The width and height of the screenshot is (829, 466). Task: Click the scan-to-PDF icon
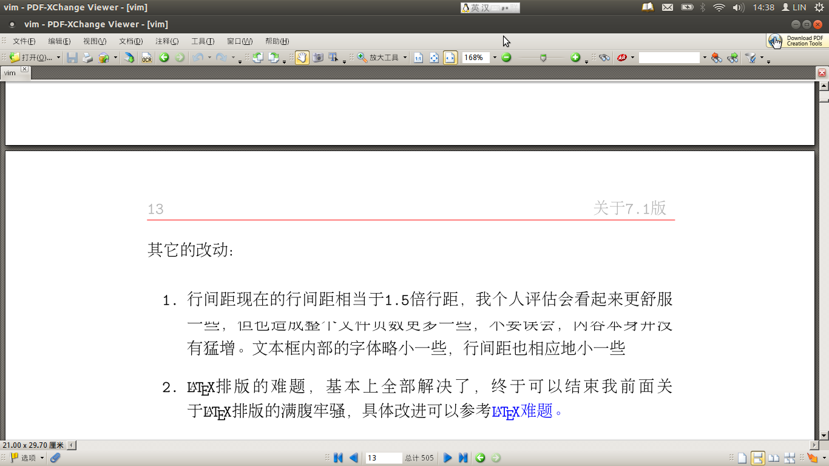[129, 58]
